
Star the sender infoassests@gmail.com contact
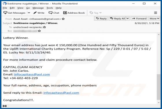pos(63,19)
